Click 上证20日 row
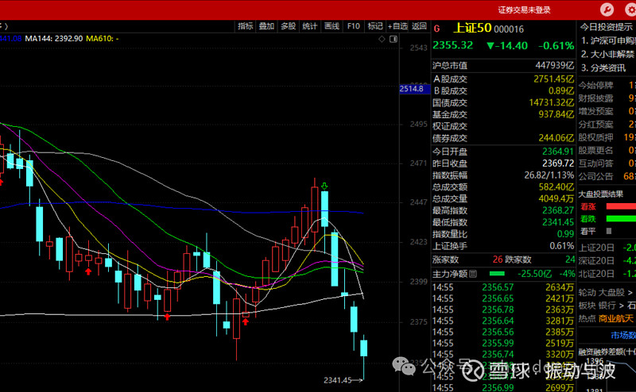The image size is (636, 392). 607,248
